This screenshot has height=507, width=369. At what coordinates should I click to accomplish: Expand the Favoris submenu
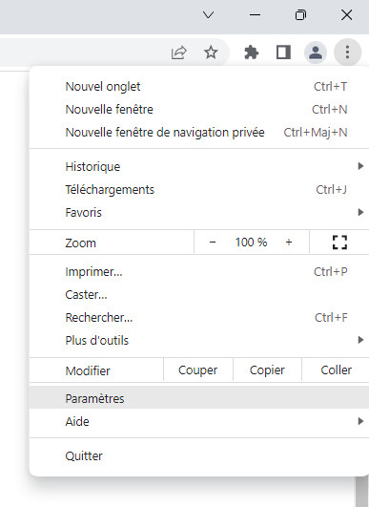199,212
